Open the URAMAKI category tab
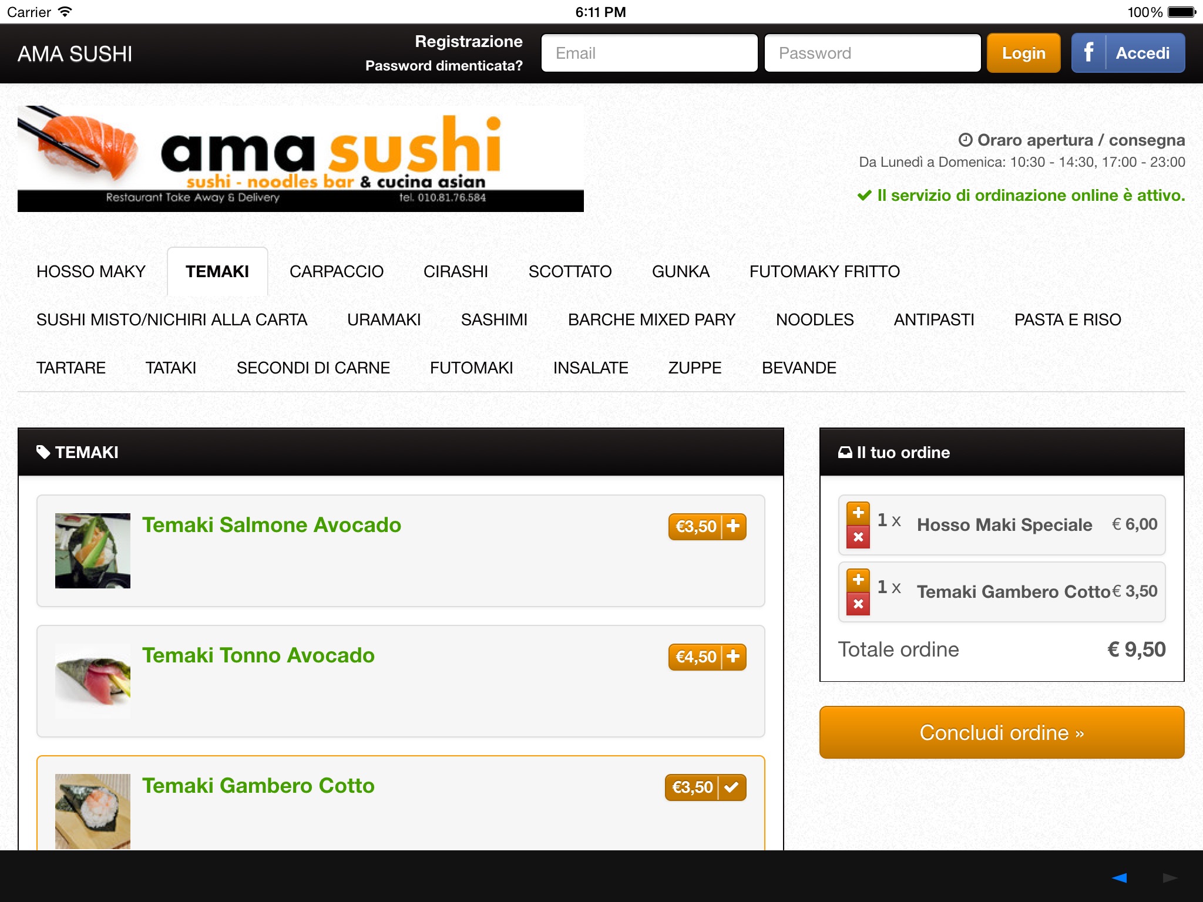Screen dimensions: 1203x902 pos(384,319)
